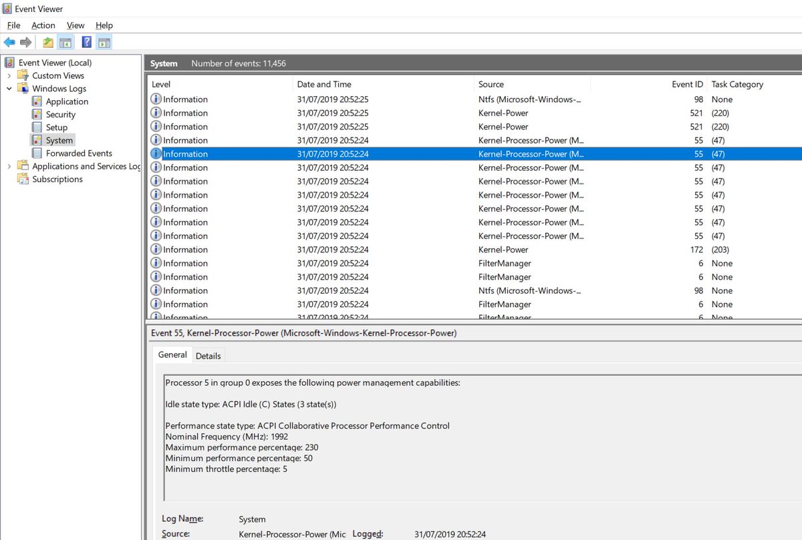Click the Forwarded Events log icon
The width and height of the screenshot is (802, 540).
pos(37,153)
